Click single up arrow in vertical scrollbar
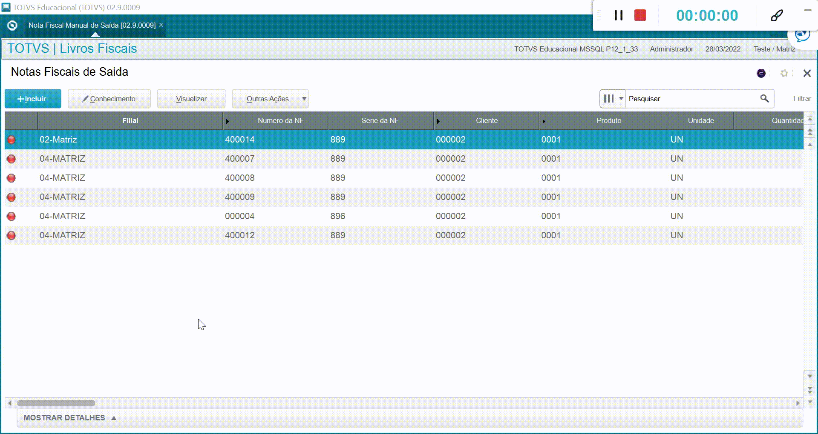Viewport: 818px width, 434px height. (810, 145)
